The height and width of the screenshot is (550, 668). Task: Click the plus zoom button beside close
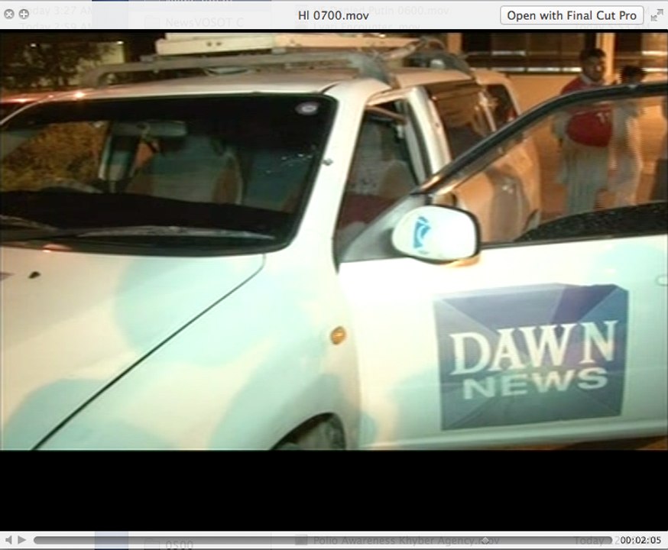24,15
